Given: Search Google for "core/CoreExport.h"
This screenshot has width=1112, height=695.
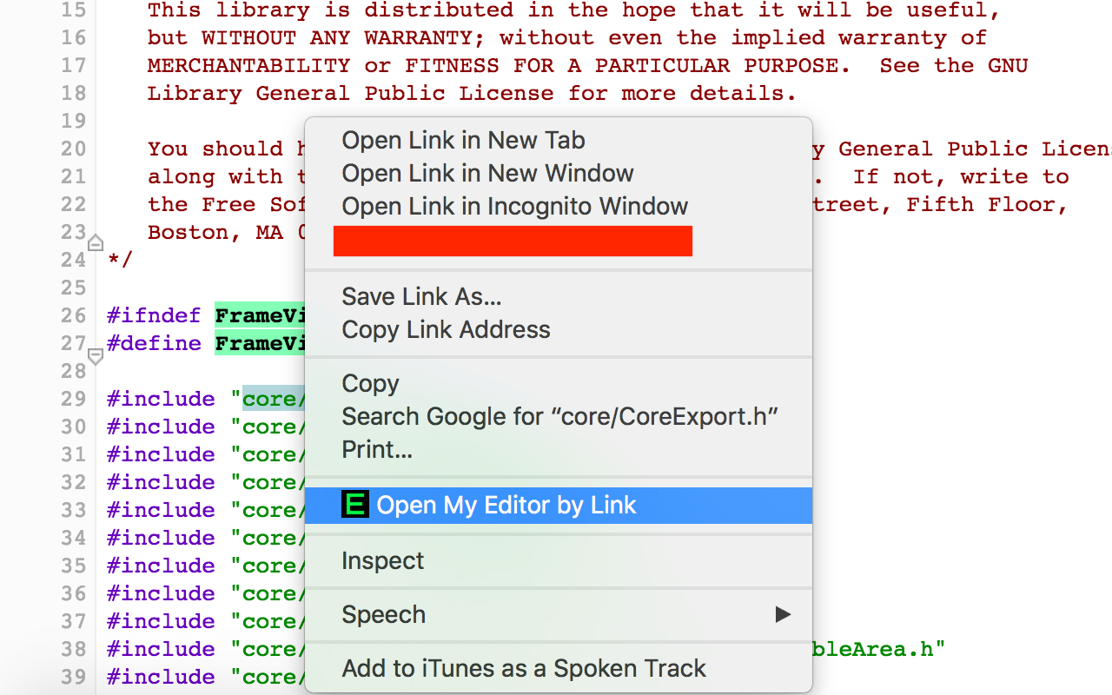Looking at the screenshot, I should 559,417.
